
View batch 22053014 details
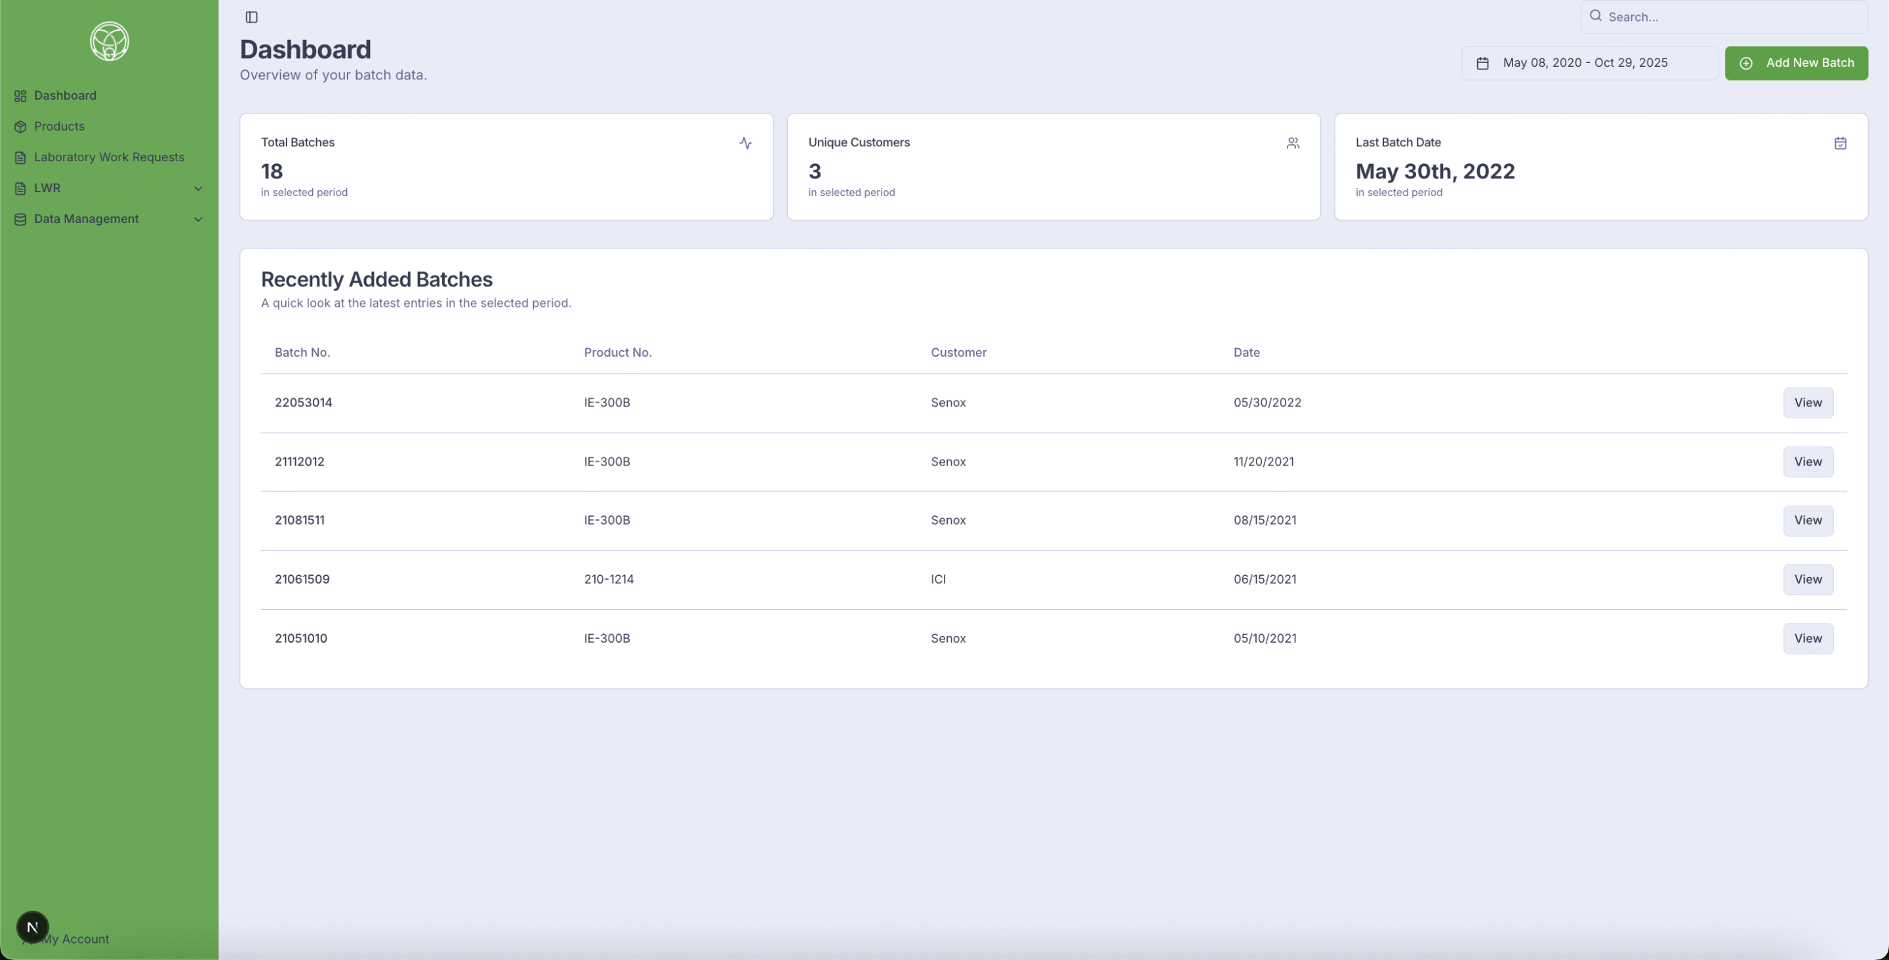[1808, 403]
